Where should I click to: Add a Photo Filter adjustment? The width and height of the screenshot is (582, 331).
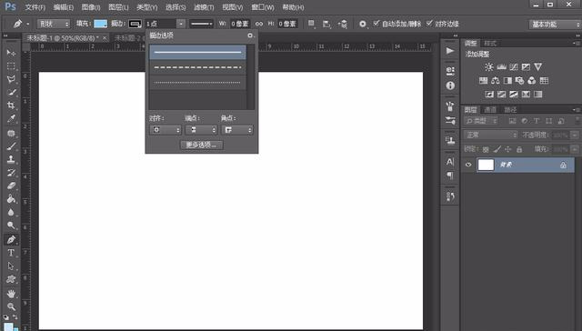(519, 81)
